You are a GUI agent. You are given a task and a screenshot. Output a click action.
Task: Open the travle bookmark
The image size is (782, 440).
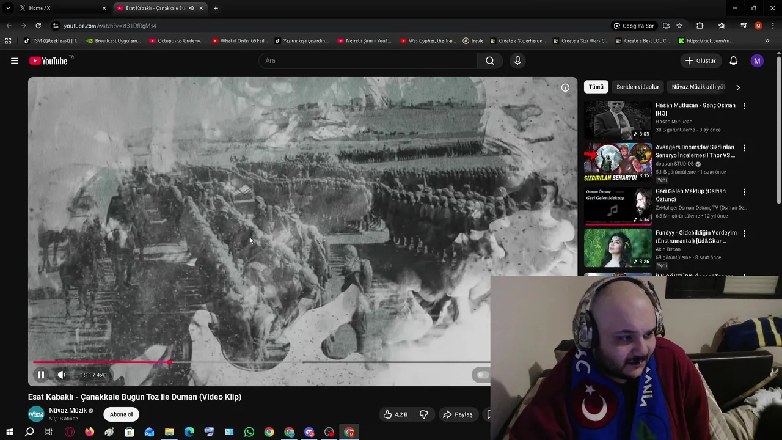point(473,41)
